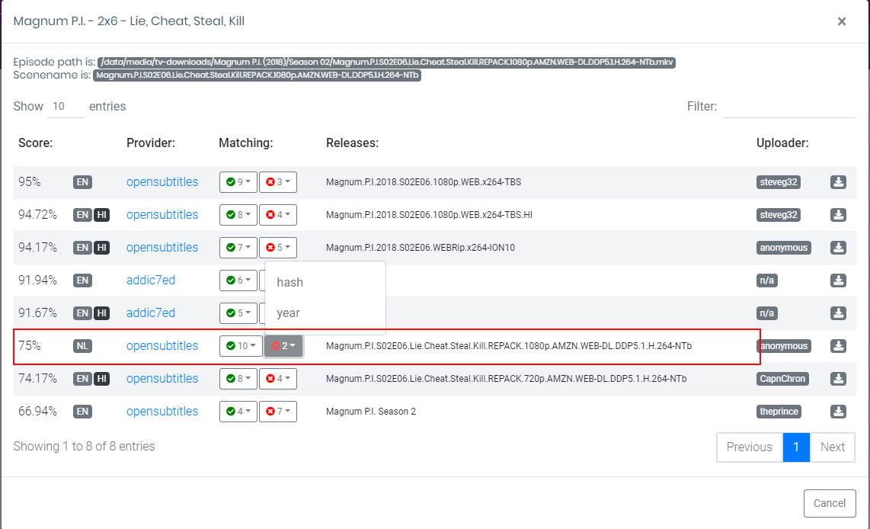The height and width of the screenshot is (529, 870).
Task: Download the Dutch NTb REPACK subtitle
Action: [838, 345]
